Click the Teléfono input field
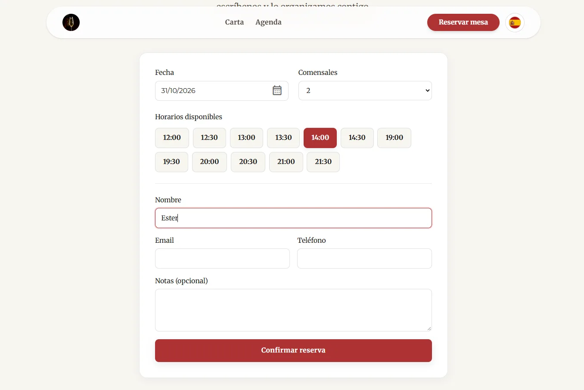Screen dimensions: 584x390 click(364, 258)
